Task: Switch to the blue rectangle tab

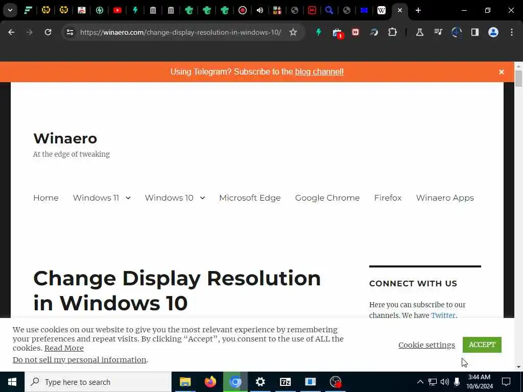Action: tap(364, 10)
